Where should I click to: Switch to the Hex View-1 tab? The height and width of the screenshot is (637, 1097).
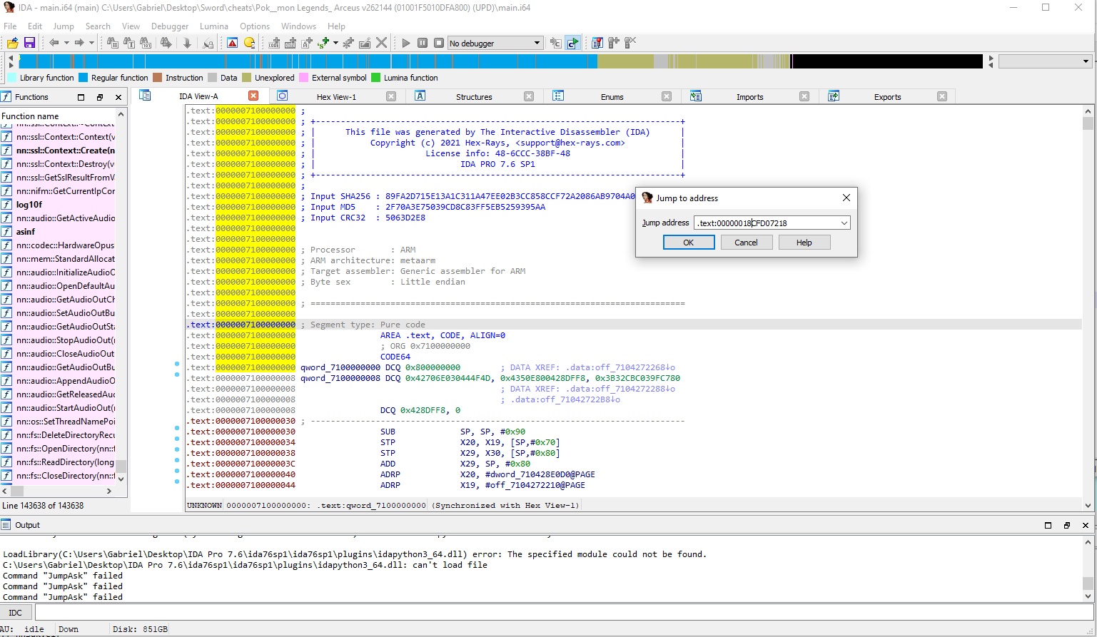coord(336,96)
